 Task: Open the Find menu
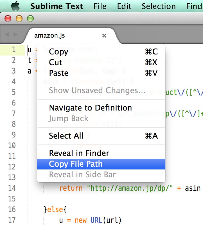[195, 6]
